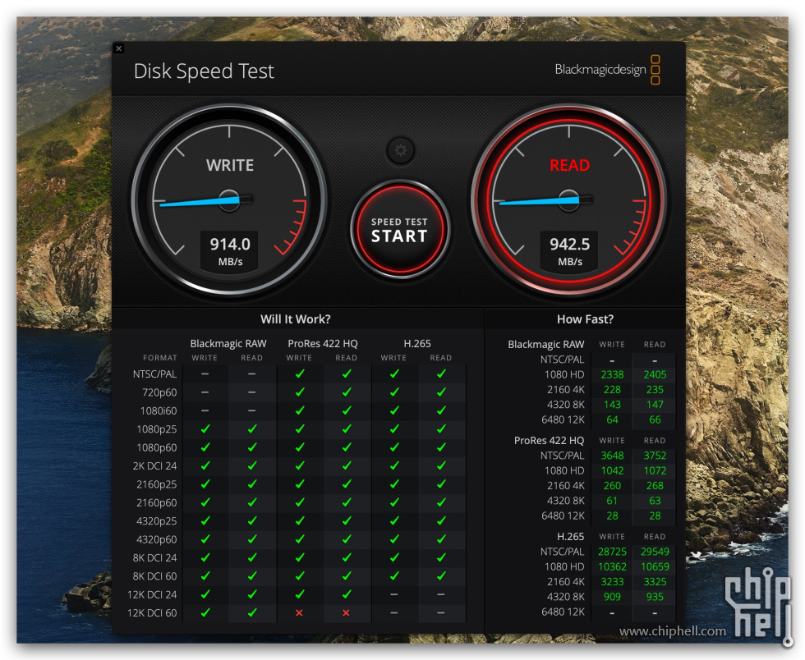Click the 914.0 MB/s write readout
Image resolution: width=805 pixels, height=660 pixels.
pos(230,251)
